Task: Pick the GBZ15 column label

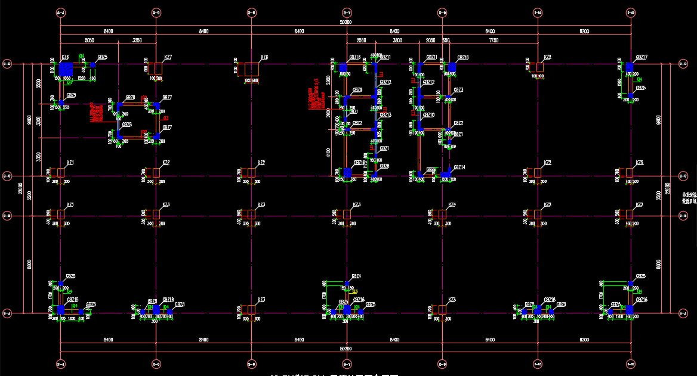Action: tap(73, 300)
